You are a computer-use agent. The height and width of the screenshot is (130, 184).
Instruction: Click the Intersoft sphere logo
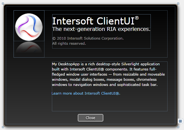(x=29, y=27)
